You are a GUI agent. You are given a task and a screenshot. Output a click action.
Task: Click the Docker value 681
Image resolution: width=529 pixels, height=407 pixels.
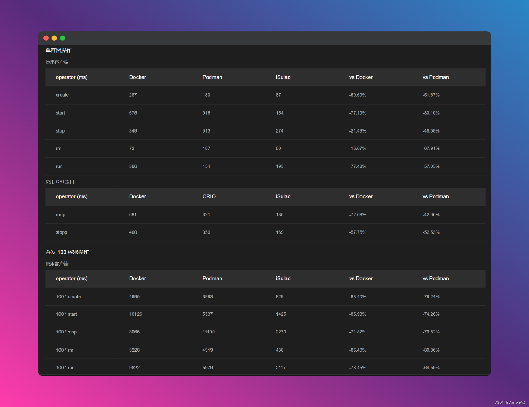tap(133, 215)
